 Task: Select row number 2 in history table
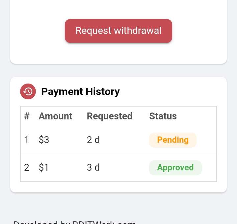[x=27, y=167]
